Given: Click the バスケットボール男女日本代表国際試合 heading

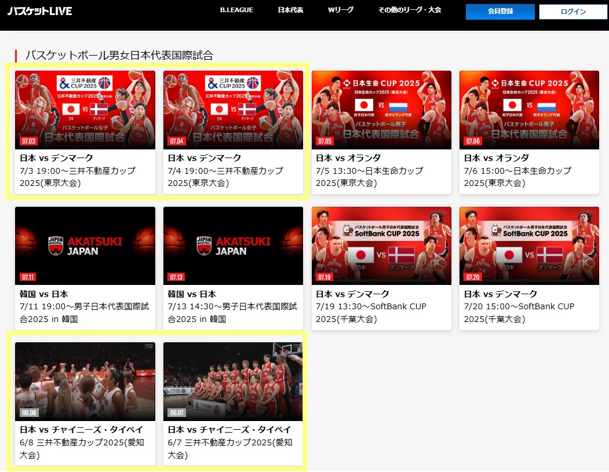Looking at the screenshot, I should [119, 56].
